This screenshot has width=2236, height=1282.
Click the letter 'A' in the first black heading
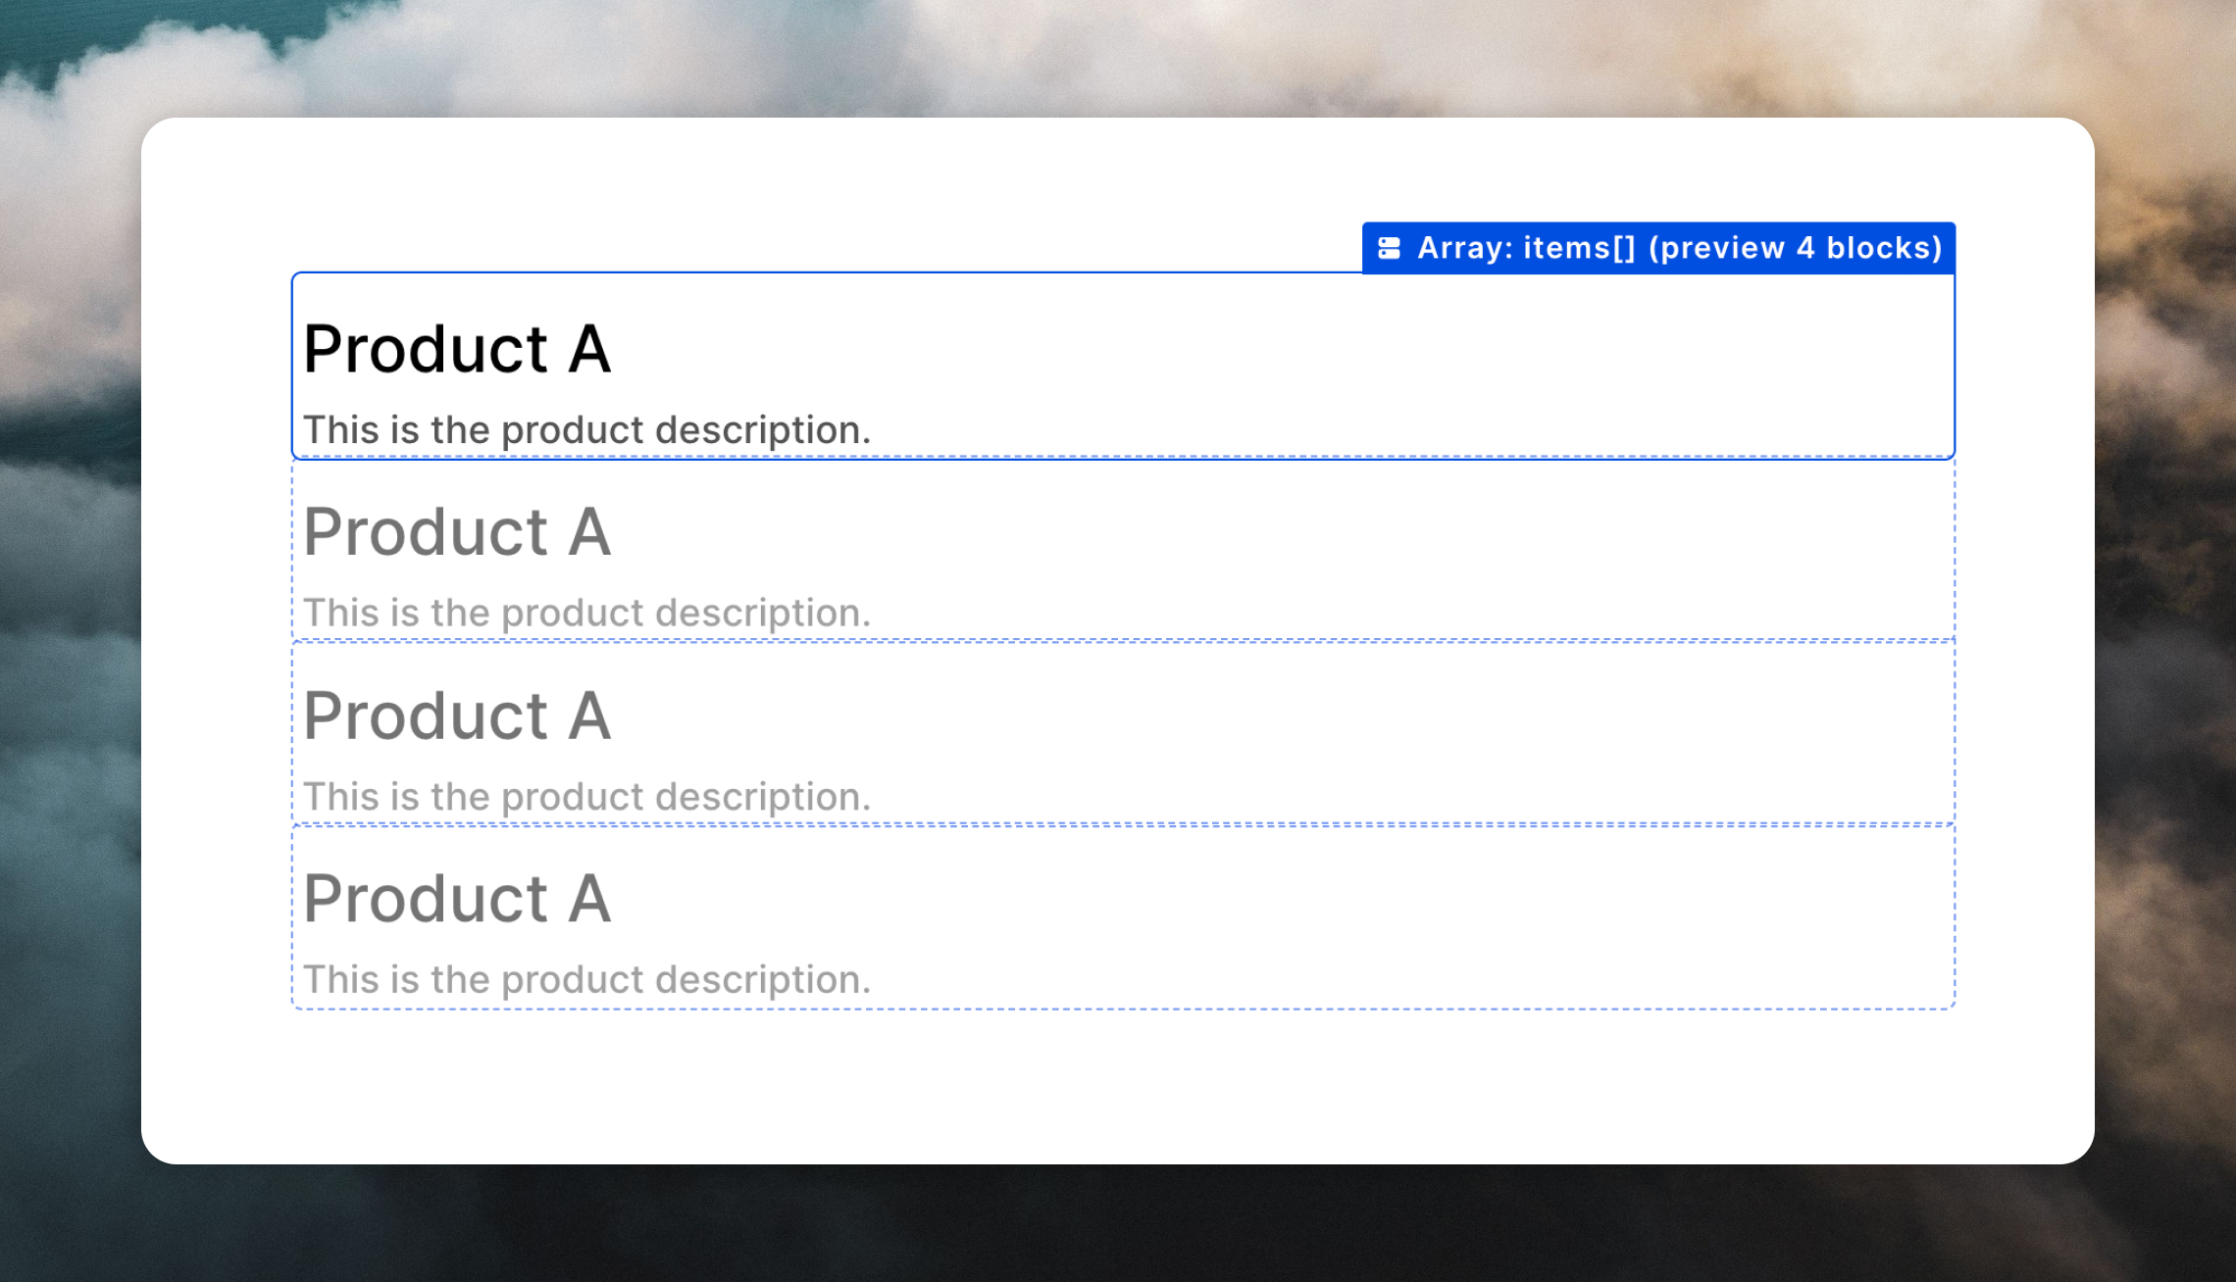click(x=589, y=349)
